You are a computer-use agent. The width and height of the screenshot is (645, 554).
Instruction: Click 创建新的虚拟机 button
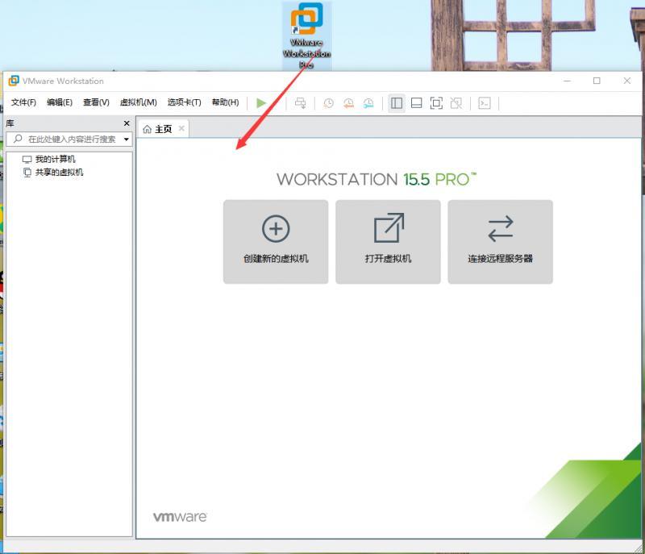coord(276,242)
